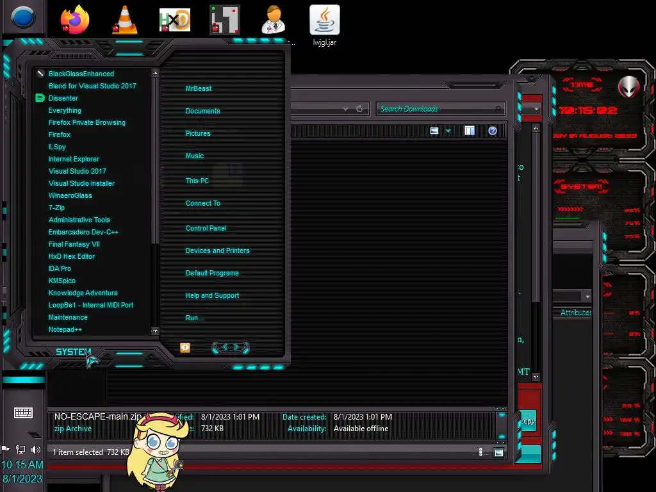Click the volume speaker tray icon
Image resolution: width=656 pixels, height=492 pixels.
click(36, 450)
